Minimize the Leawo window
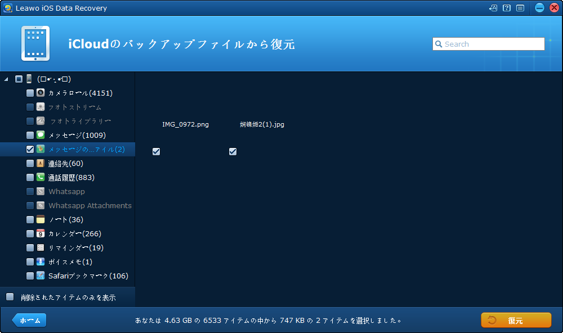Image resolution: width=563 pixels, height=333 pixels. click(x=539, y=8)
